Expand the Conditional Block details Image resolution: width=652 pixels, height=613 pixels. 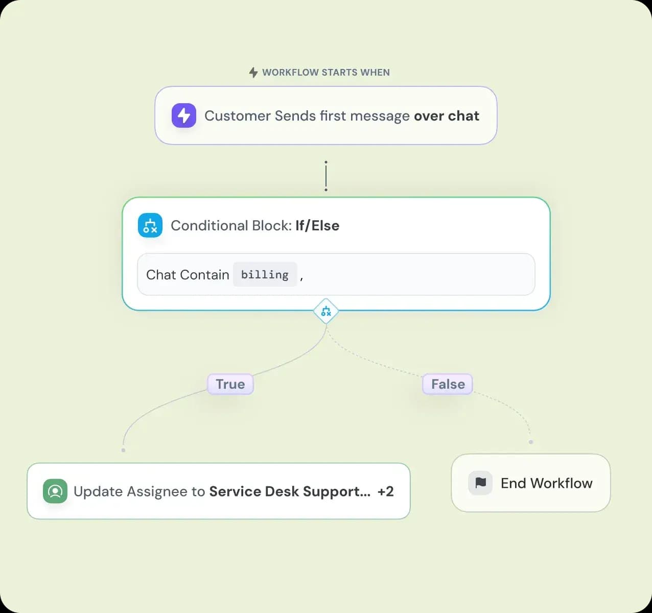[254, 225]
